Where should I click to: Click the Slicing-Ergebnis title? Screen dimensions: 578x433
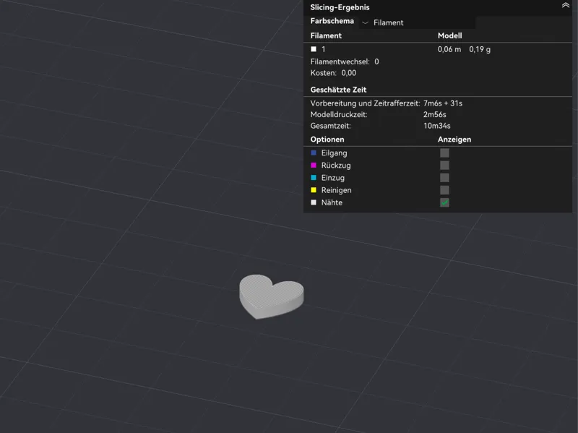(340, 7)
